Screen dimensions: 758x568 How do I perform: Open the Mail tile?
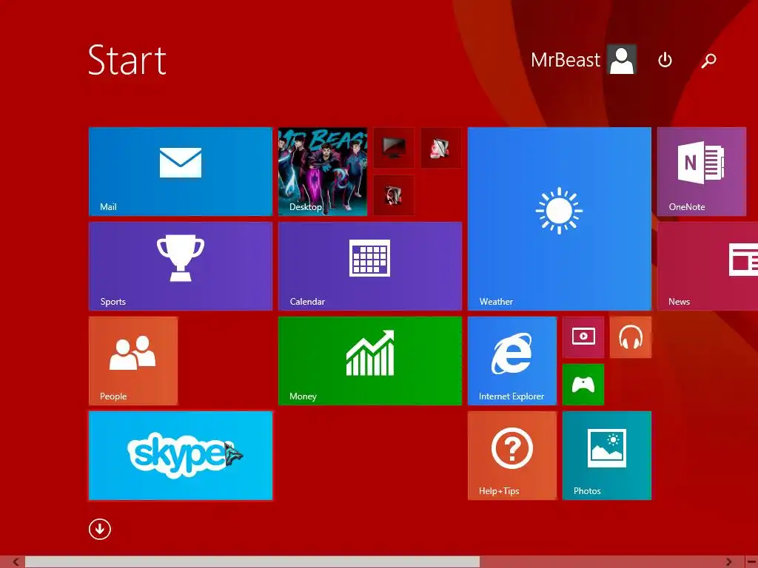(181, 172)
